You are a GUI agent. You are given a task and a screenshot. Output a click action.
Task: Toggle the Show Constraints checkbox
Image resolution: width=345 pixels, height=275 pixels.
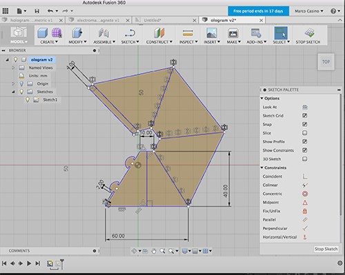tap(305, 150)
